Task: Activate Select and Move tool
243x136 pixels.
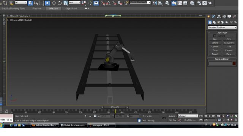Action: (x=54, y=3)
